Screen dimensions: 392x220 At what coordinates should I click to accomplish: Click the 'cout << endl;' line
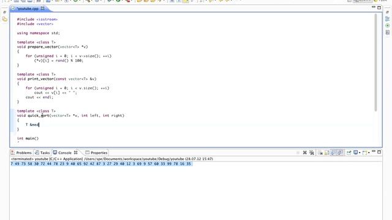(x=39, y=97)
